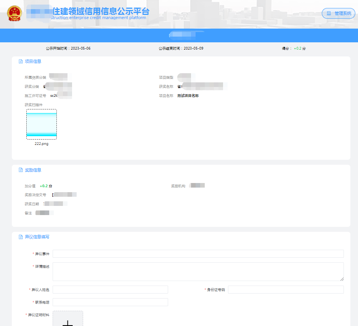
Task: Focus the 异议事件 input field
Action: click(x=198, y=254)
